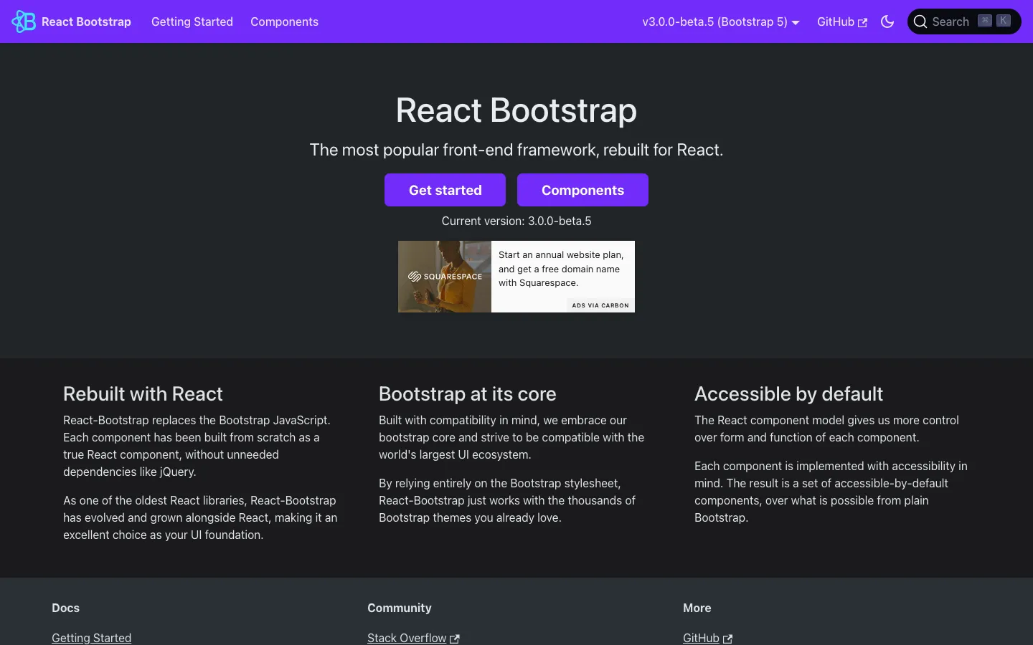Click the 'Bootstrap at its core' heading
The height and width of the screenshot is (645, 1033).
(467, 393)
